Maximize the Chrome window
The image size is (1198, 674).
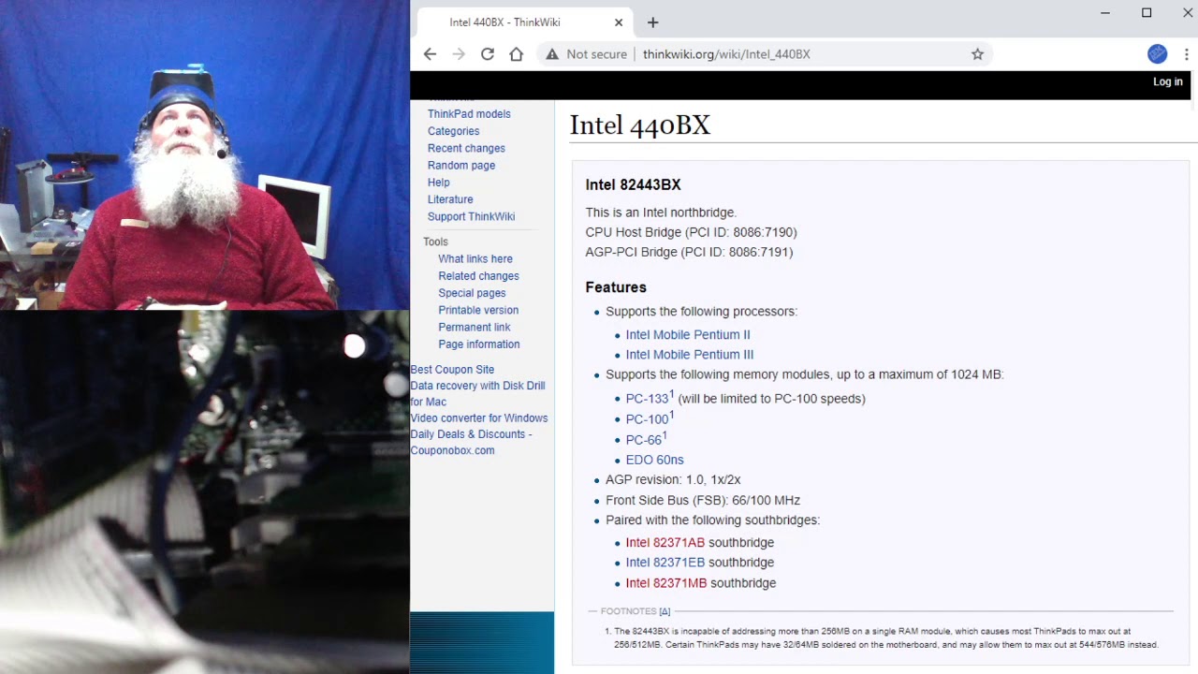[x=1147, y=13]
